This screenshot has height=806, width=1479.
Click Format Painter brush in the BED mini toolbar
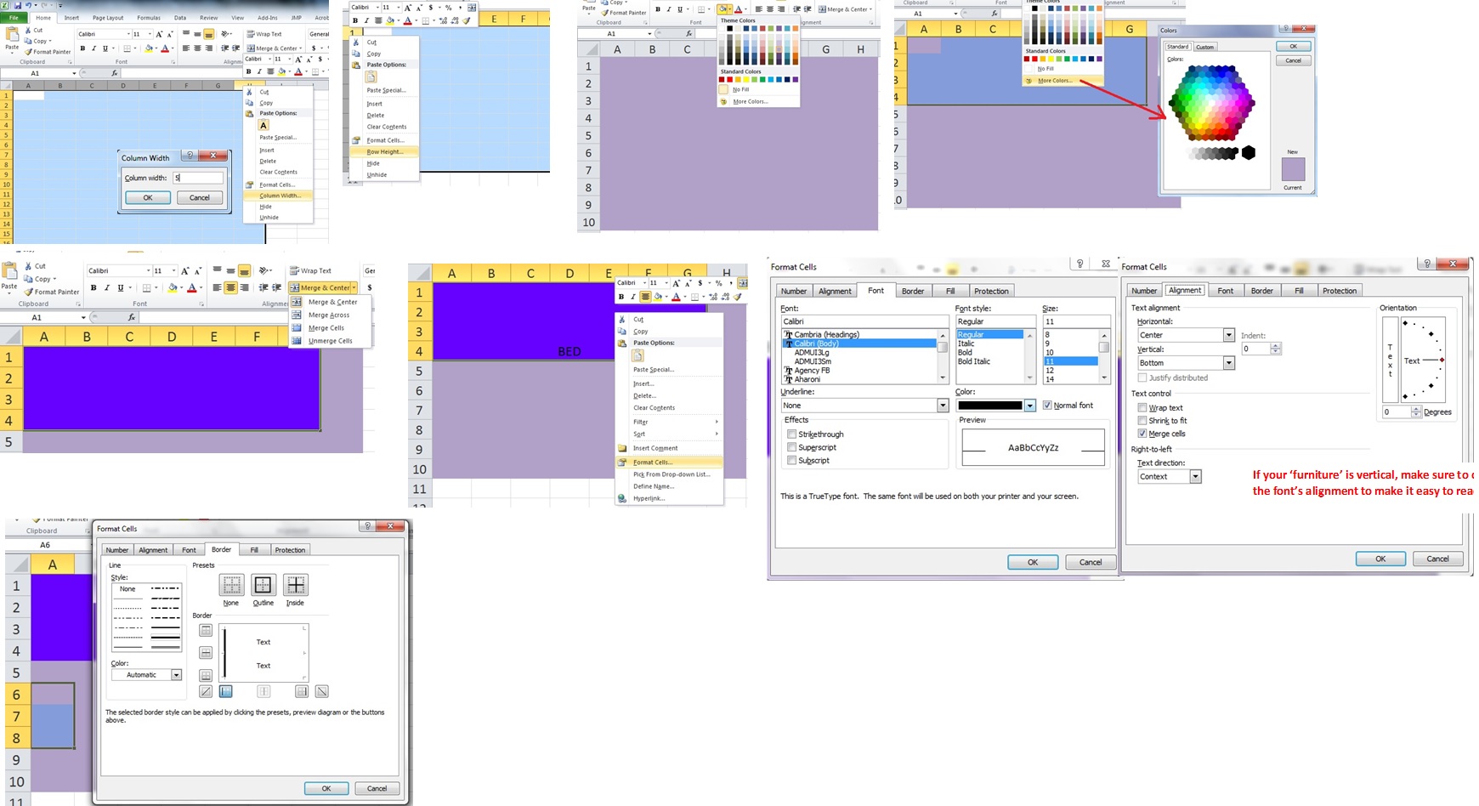(x=737, y=297)
